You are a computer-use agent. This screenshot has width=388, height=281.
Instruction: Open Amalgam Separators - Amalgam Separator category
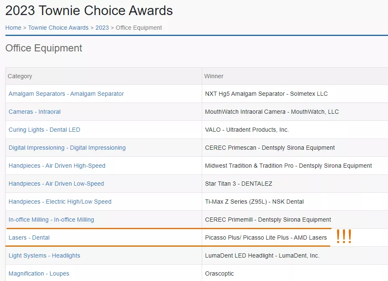pos(66,94)
